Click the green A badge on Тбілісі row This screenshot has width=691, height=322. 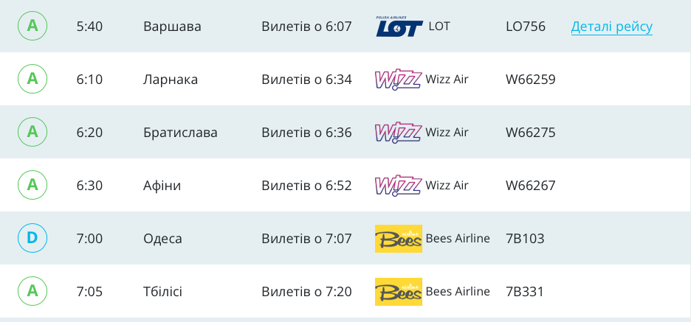tap(32, 292)
